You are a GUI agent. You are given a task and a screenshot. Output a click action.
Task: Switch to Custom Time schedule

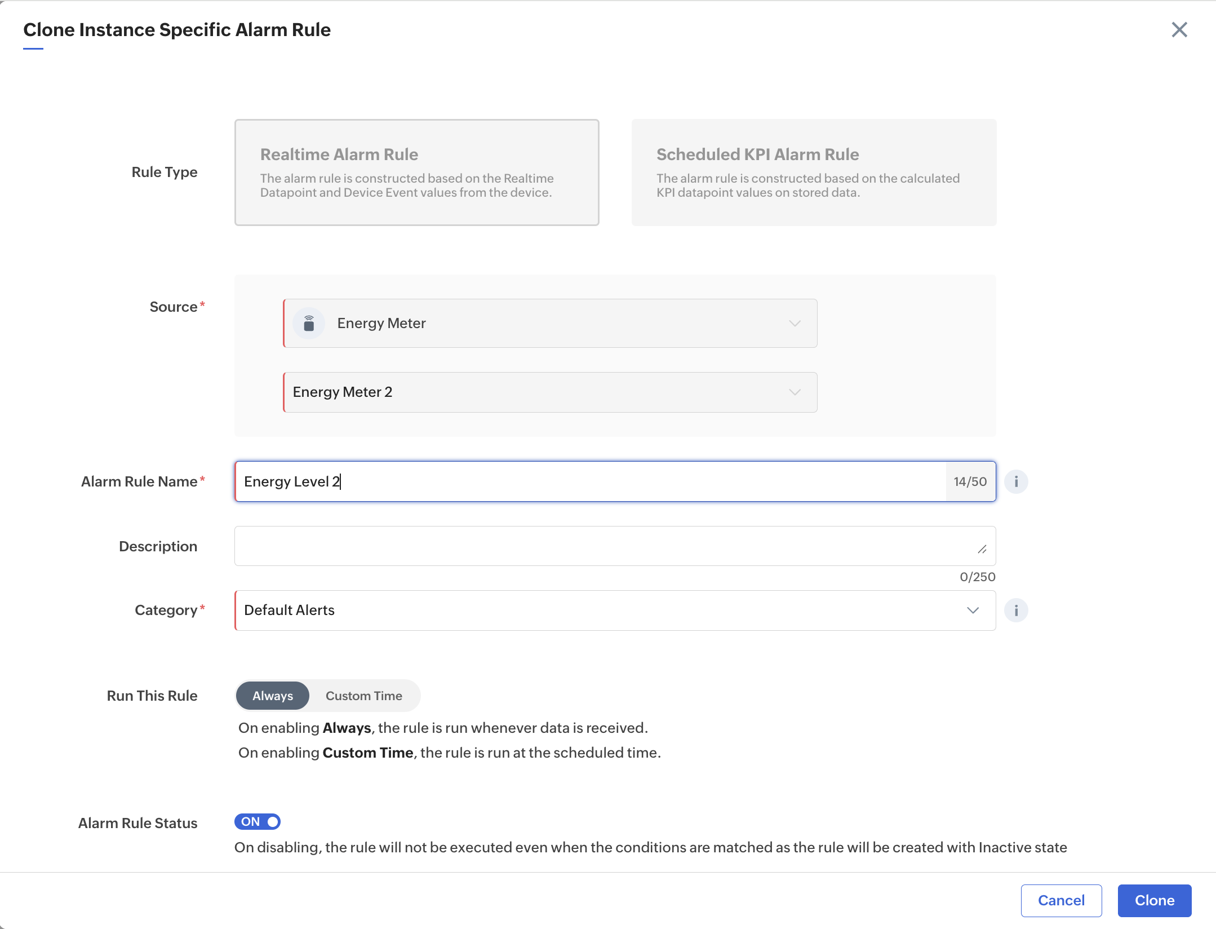coord(364,696)
